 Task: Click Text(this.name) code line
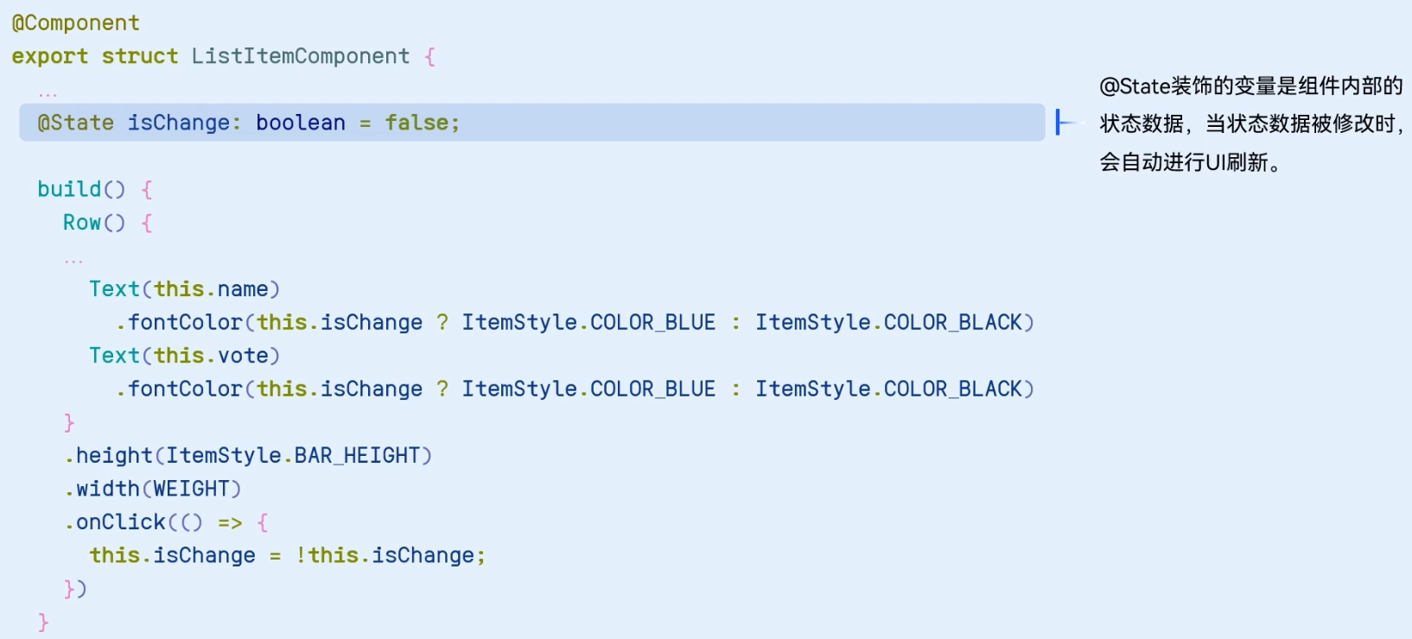[x=185, y=289]
